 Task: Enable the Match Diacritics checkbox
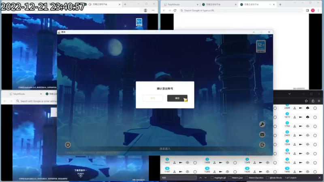point(247,178)
